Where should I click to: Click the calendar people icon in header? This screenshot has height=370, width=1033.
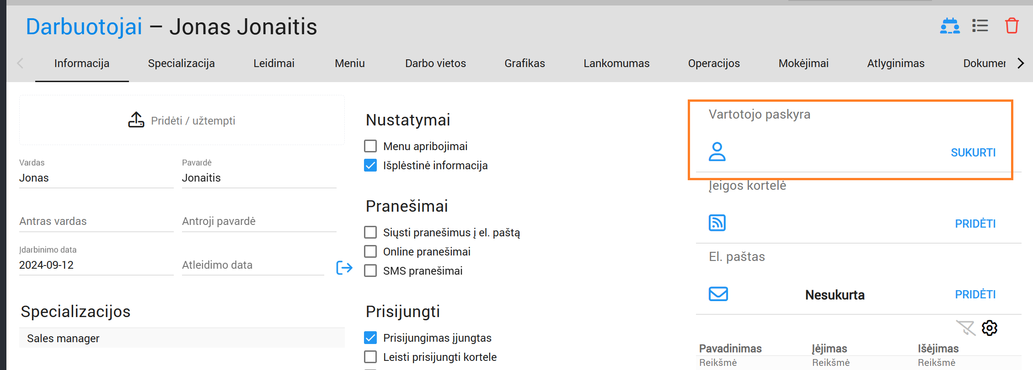950,26
